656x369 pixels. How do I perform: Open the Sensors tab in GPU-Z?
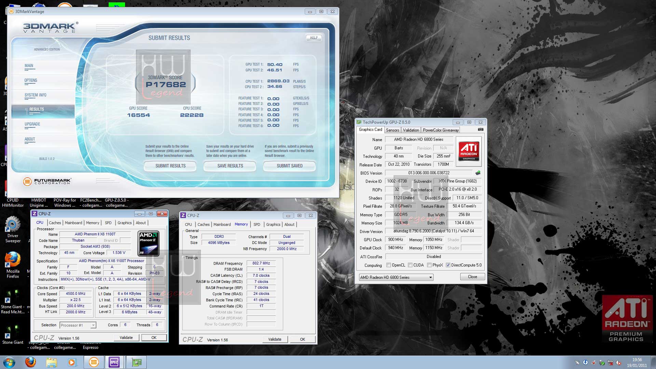(x=393, y=130)
